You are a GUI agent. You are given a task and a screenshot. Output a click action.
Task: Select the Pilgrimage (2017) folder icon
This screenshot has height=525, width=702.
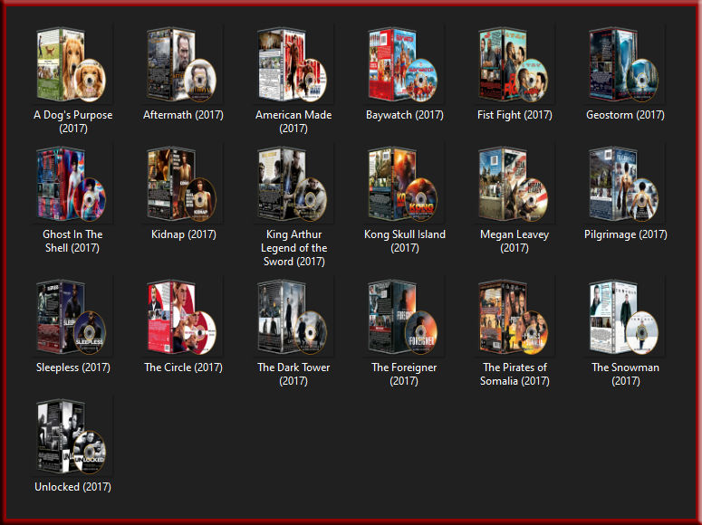click(x=624, y=185)
